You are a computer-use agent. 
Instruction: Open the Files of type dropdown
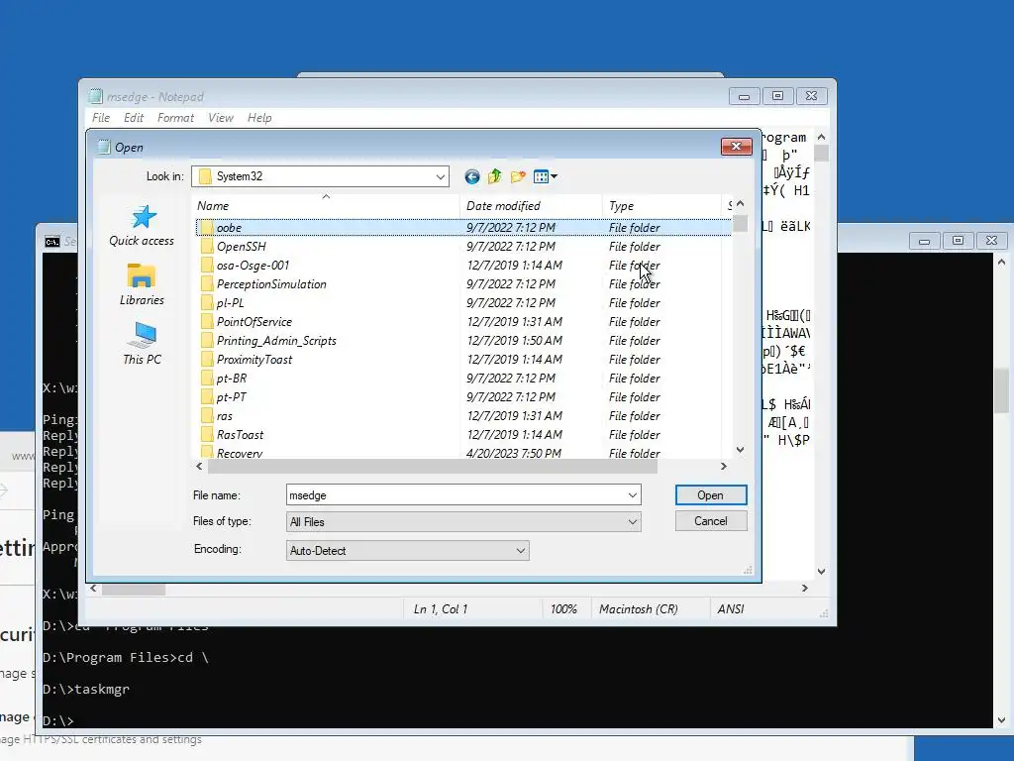tap(633, 522)
